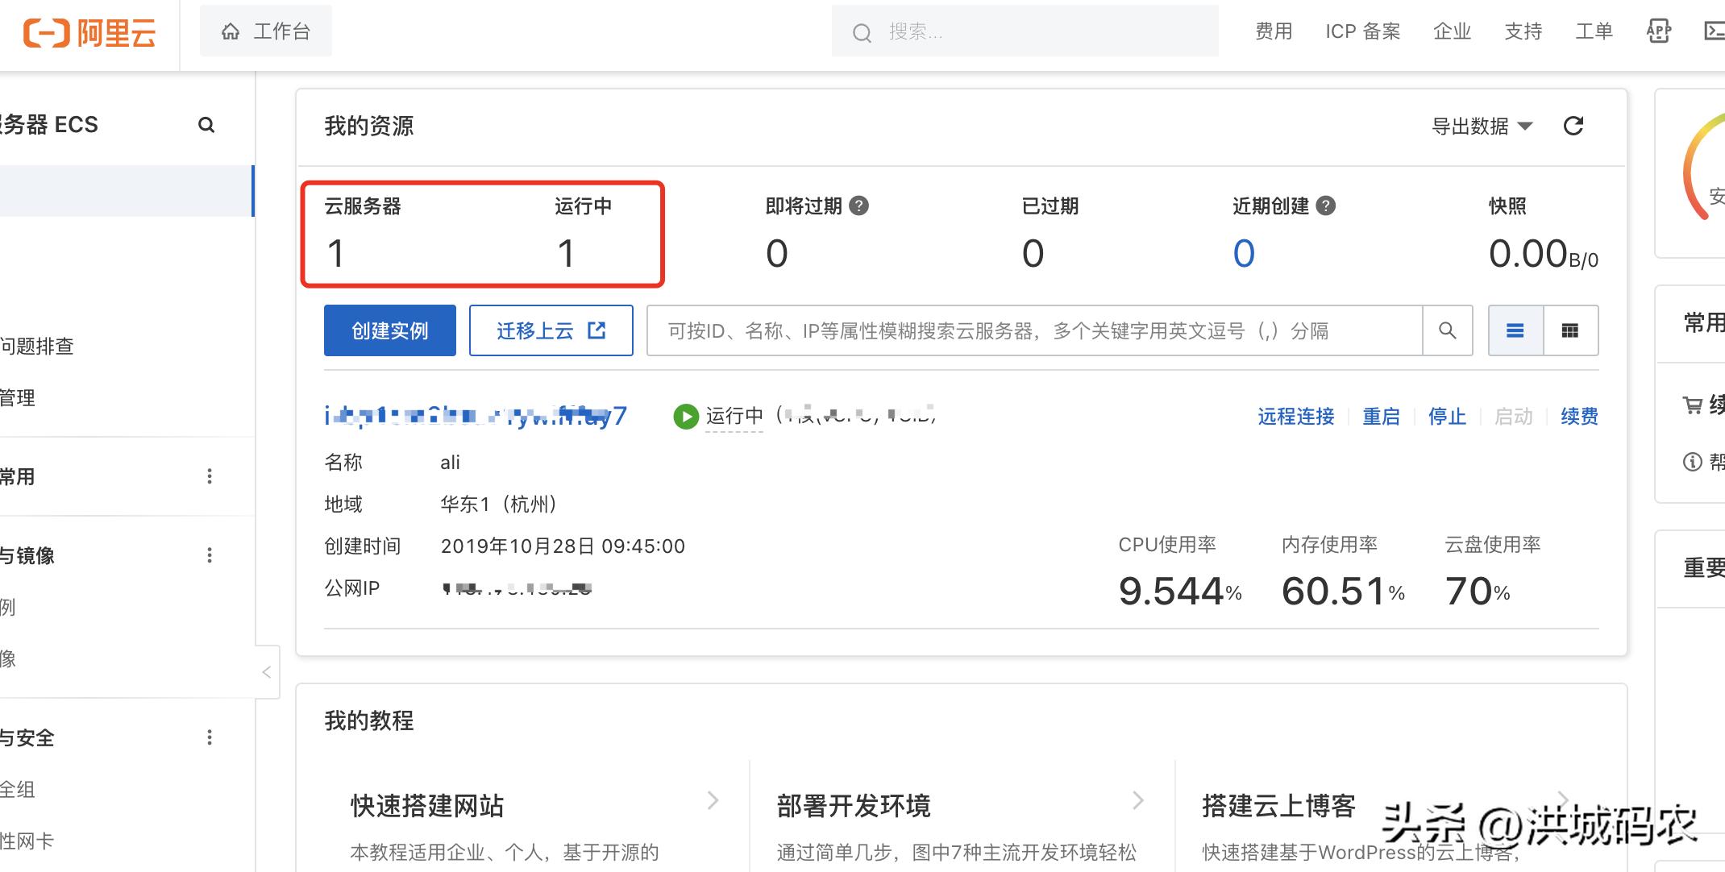Image resolution: width=1725 pixels, height=872 pixels.
Task: Open 远程连接 for the instance ali
Action: 1295,416
